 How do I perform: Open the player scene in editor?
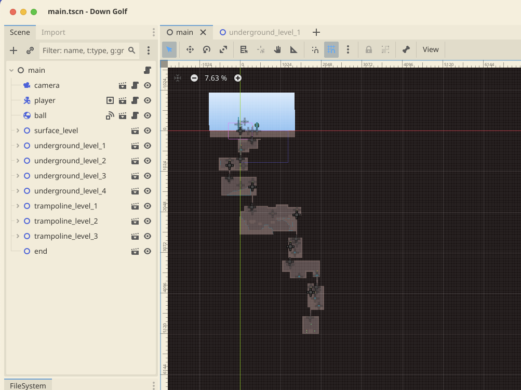[x=123, y=100]
